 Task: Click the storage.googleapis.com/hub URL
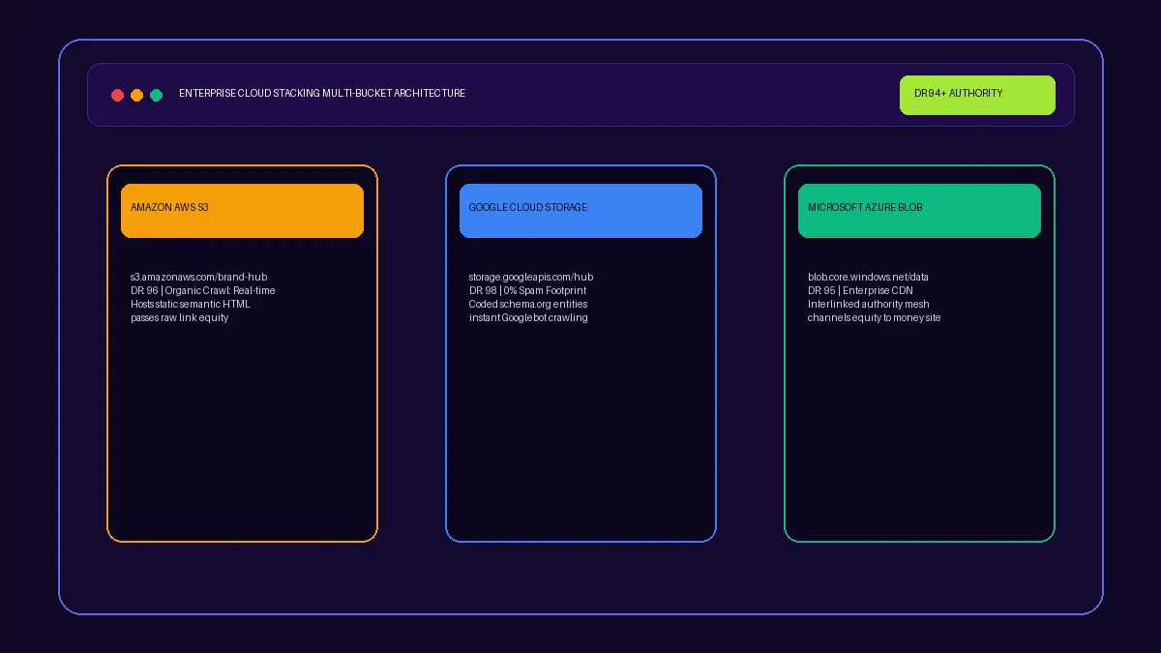tap(531, 277)
